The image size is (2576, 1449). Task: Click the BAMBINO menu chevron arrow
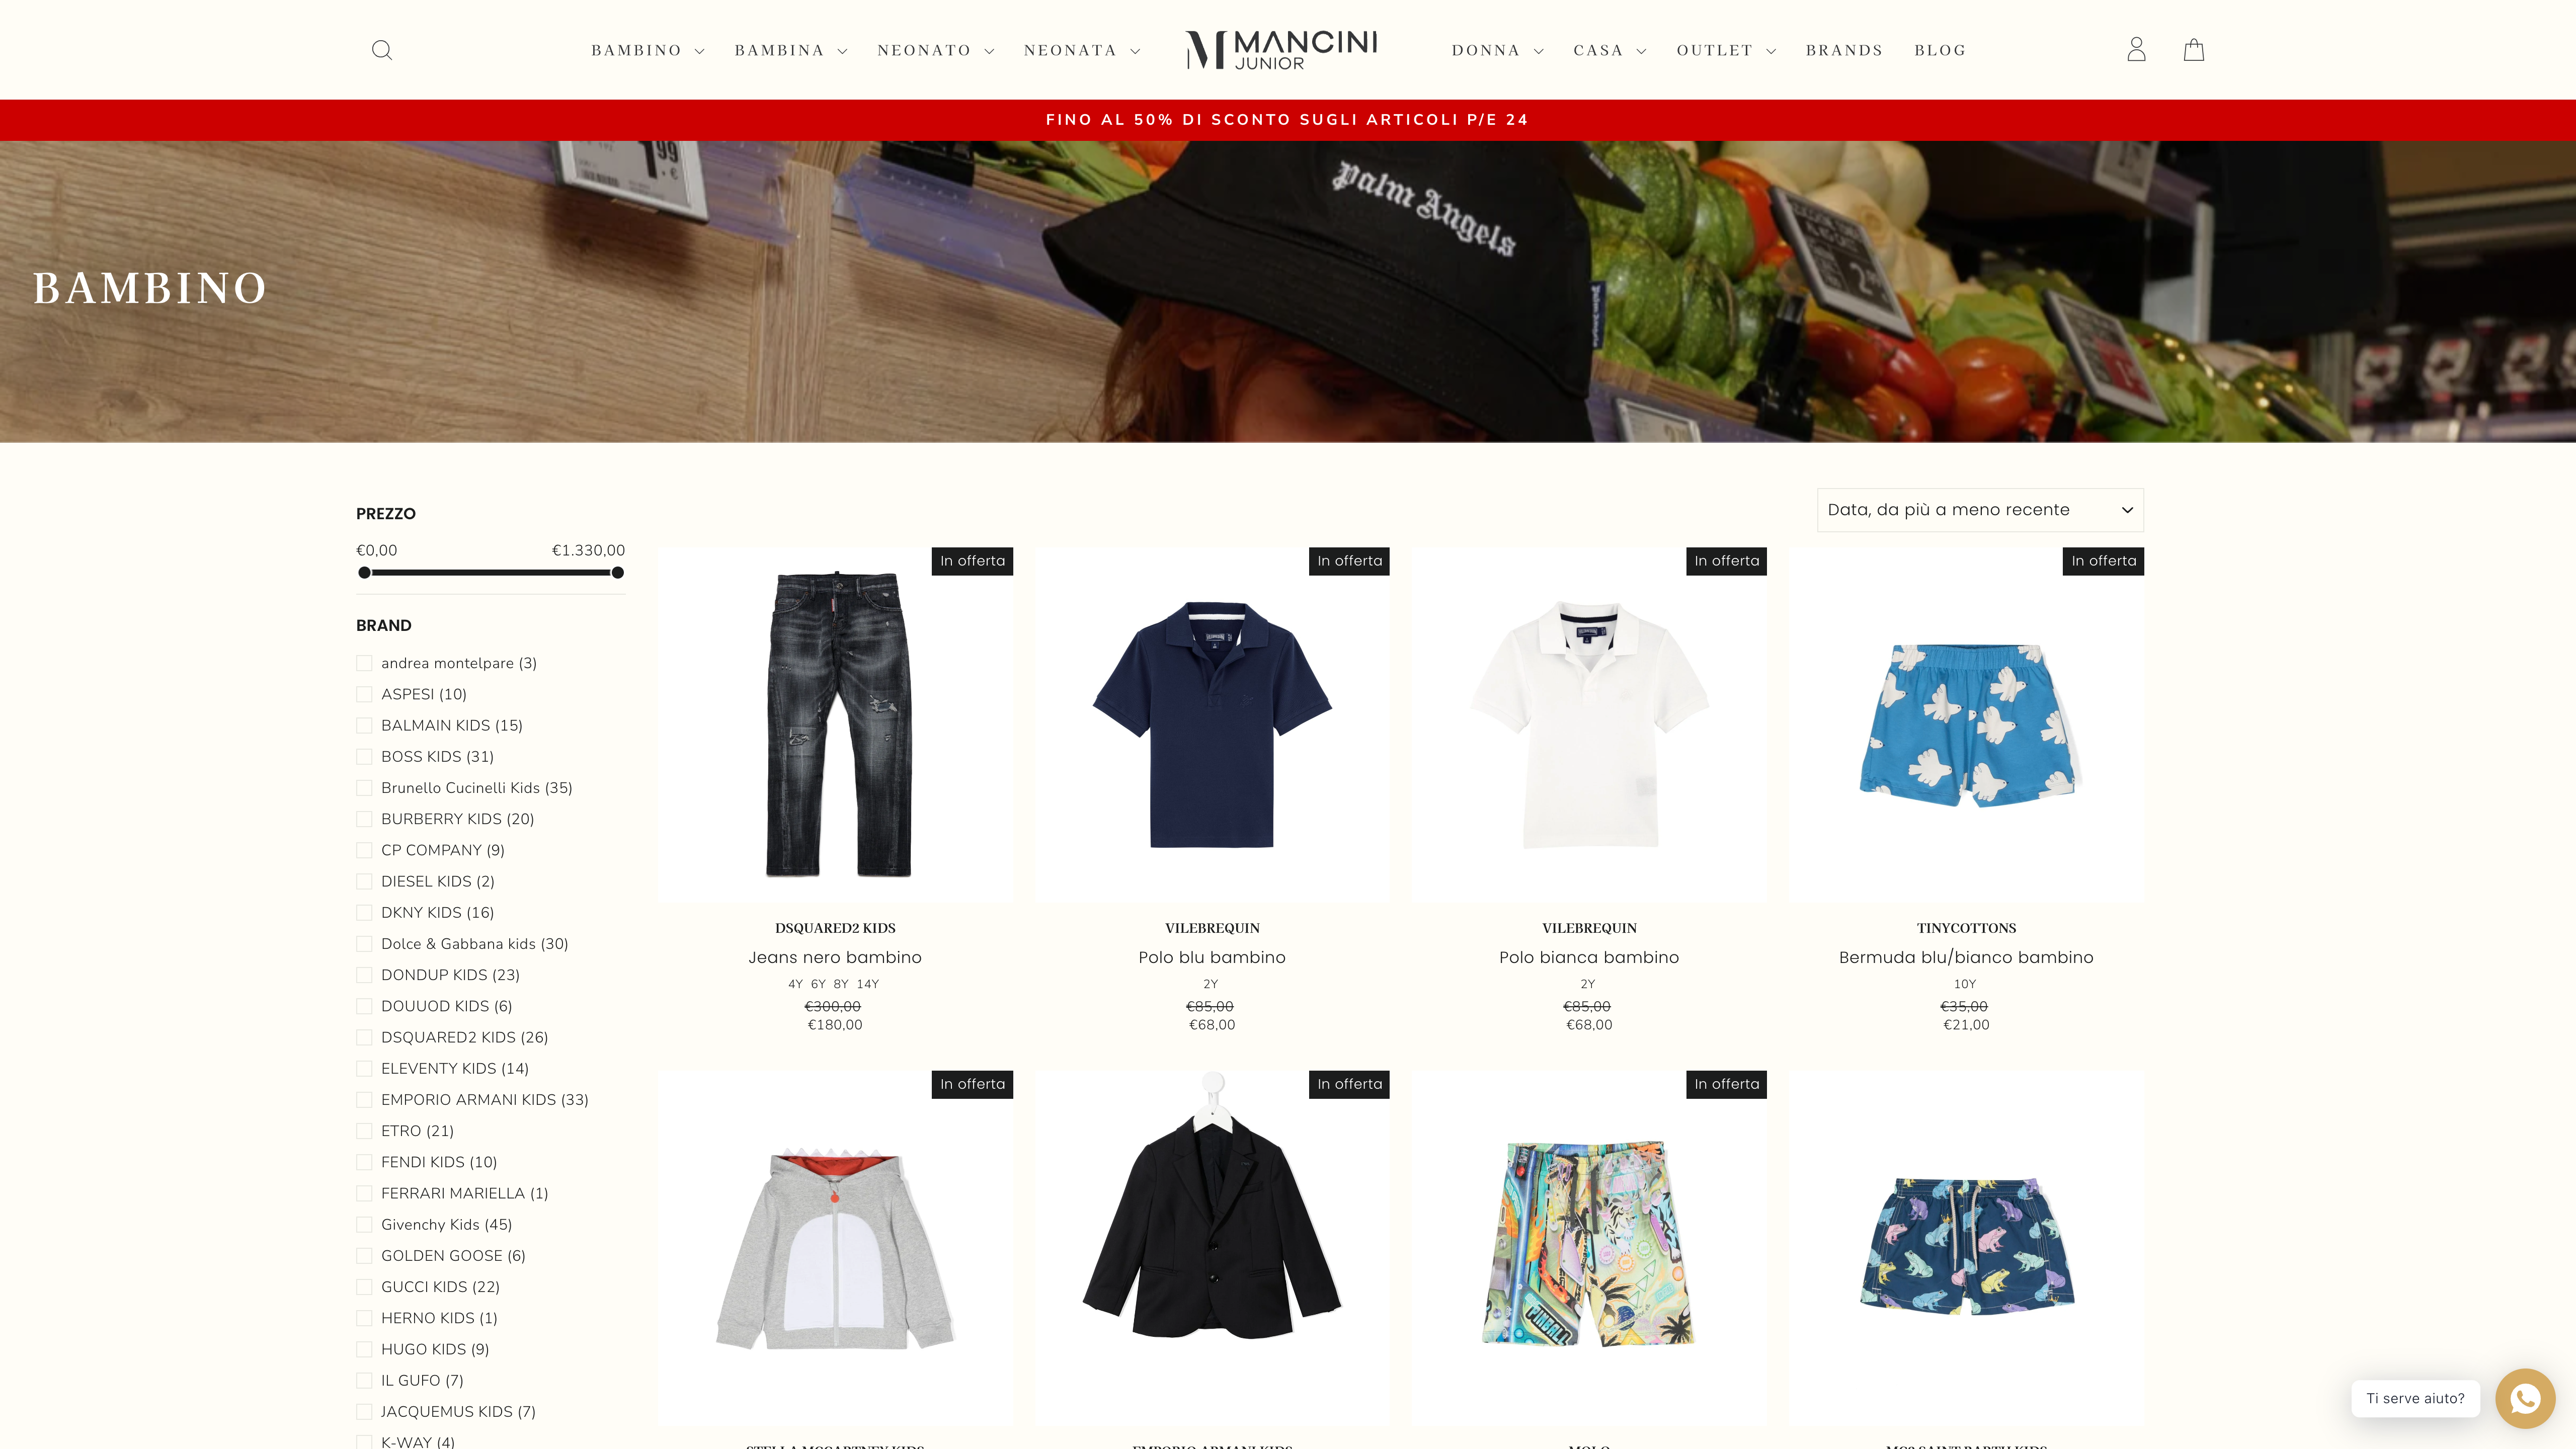(x=699, y=51)
